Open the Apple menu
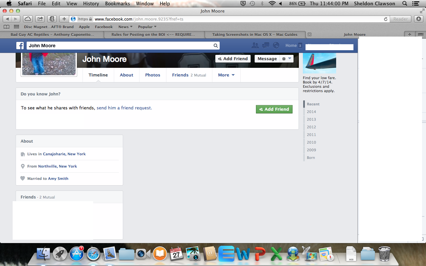The width and height of the screenshot is (426, 266). [x=9, y=4]
